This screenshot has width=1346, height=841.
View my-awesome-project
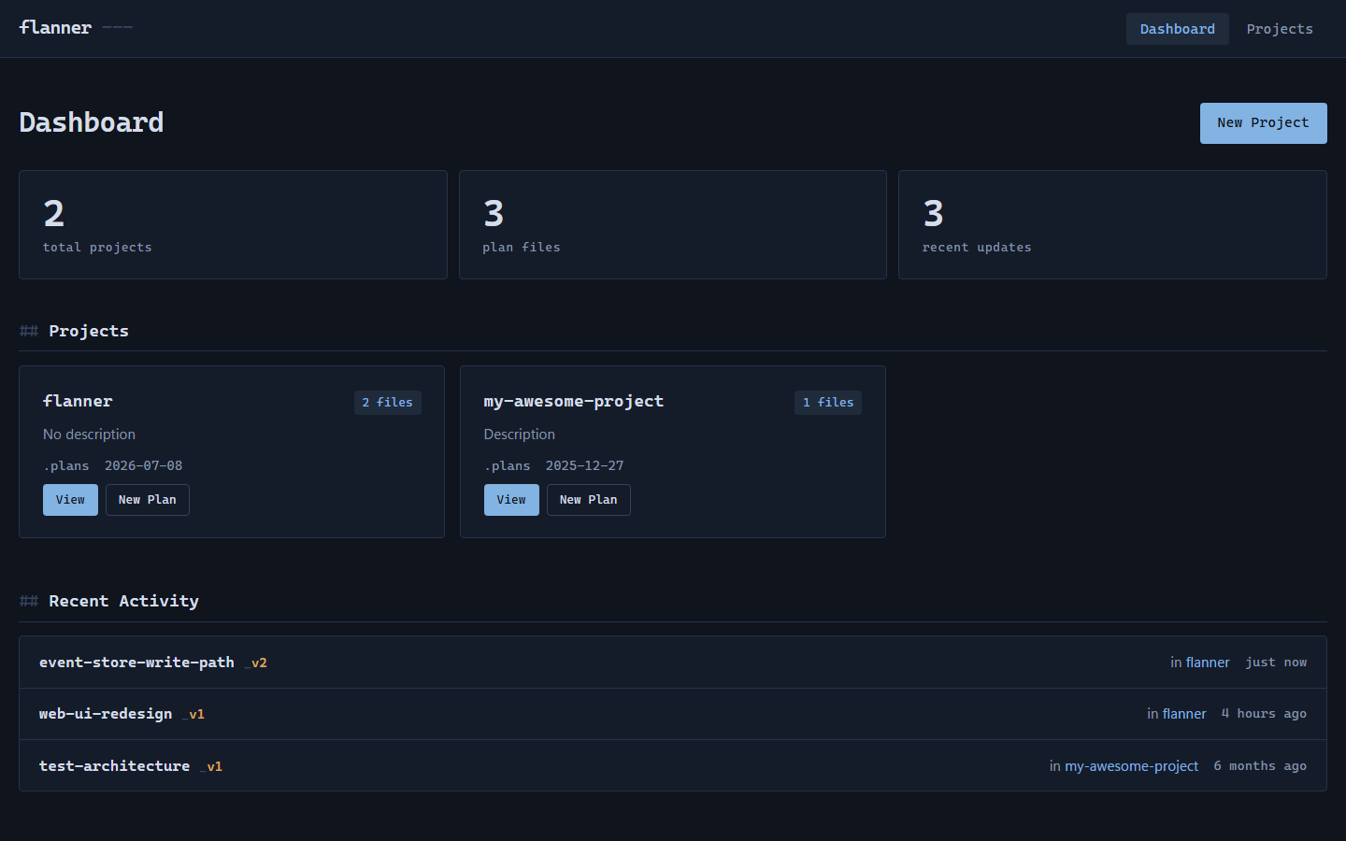pyautogui.click(x=511, y=500)
